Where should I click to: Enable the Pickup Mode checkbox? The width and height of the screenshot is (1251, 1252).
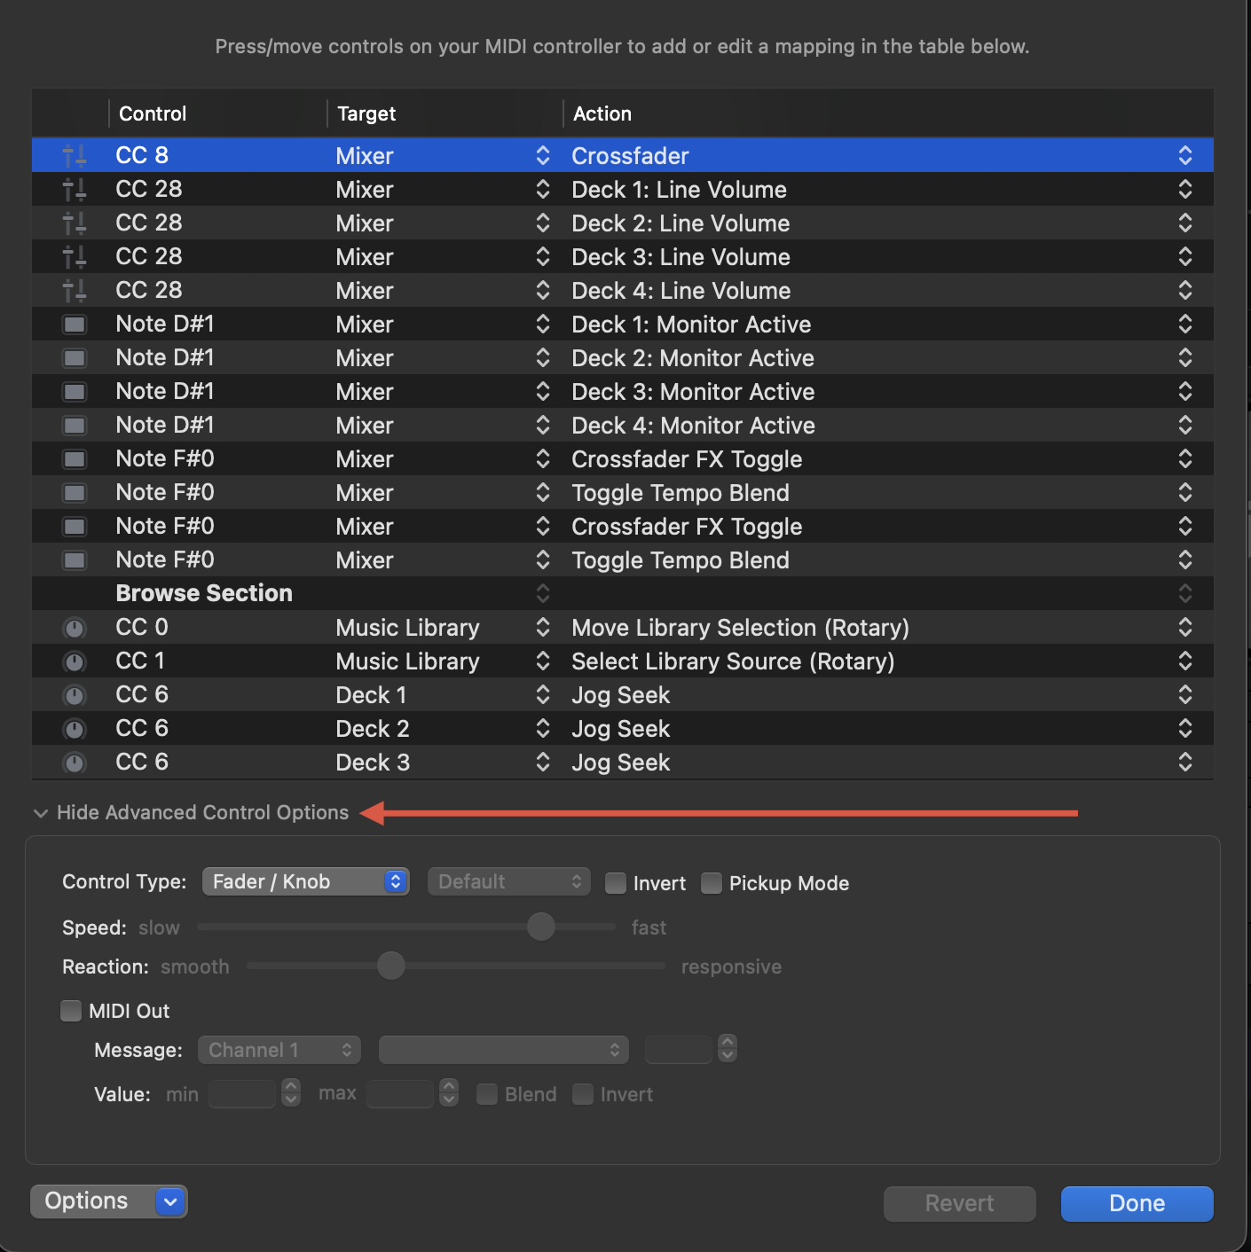point(712,883)
